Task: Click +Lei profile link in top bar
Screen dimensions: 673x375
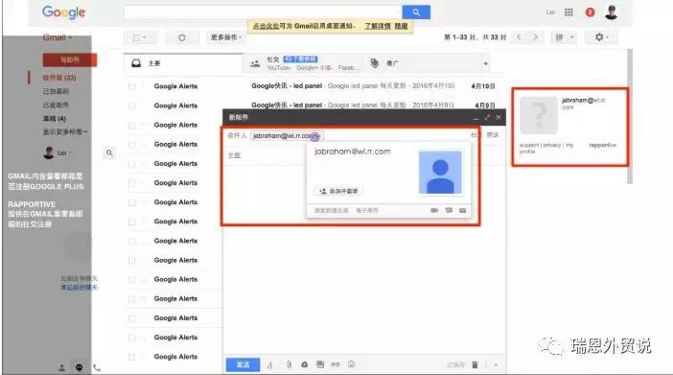Action: pos(550,12)
